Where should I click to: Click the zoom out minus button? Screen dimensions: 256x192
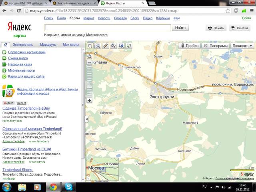pyautogui.click(x=90, y=62)
